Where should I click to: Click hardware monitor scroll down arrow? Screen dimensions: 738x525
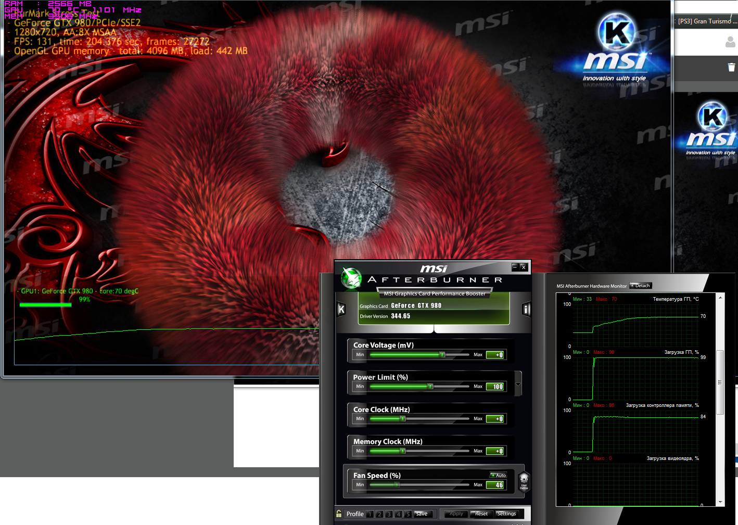click(720, 502)
